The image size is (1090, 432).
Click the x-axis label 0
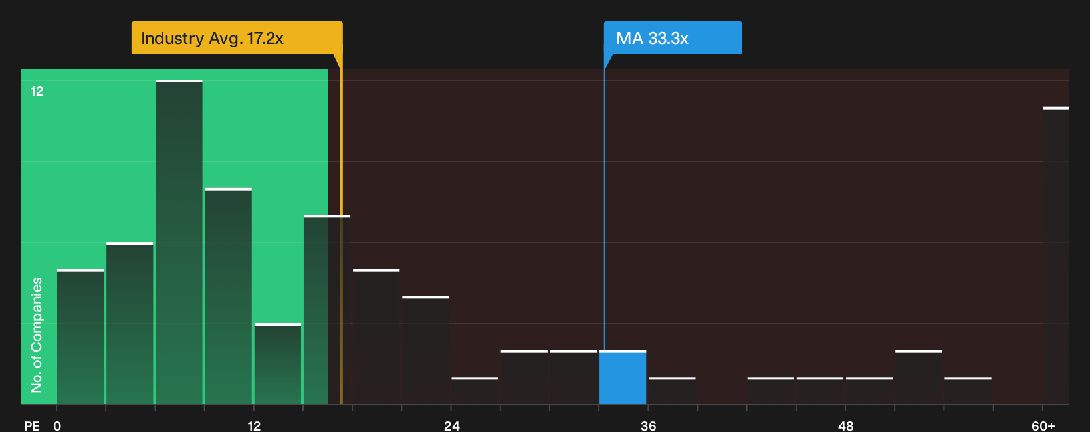[57, 425]
